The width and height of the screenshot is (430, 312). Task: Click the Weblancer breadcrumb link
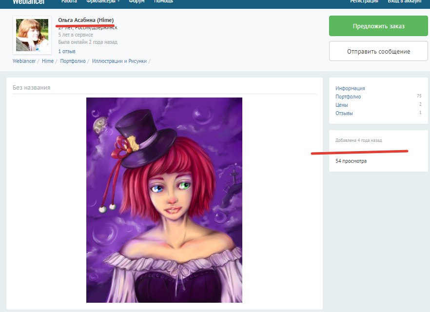click(x=24, y=61)
